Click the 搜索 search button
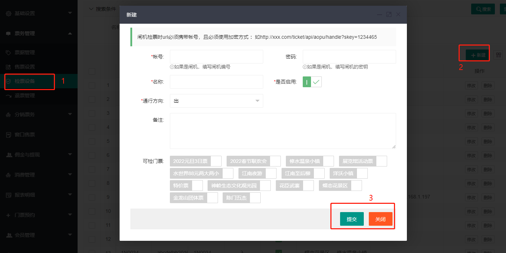 point(483,9)
